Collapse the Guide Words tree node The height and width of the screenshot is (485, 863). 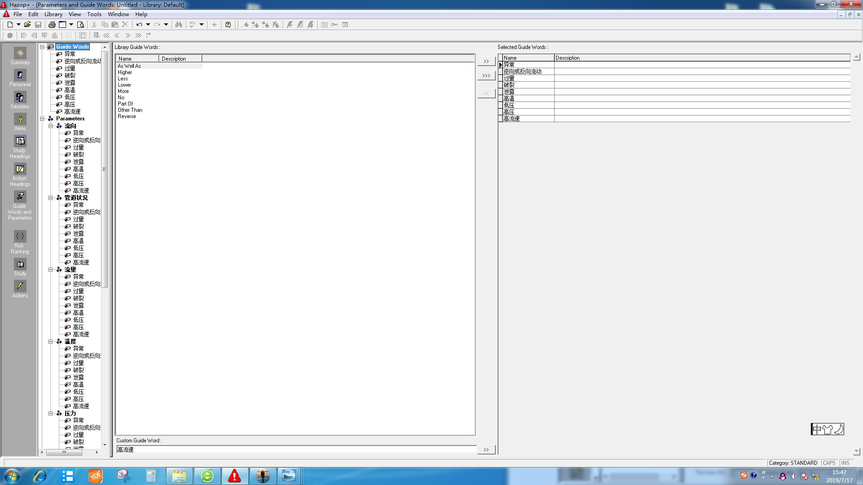[x=42, y=47]
